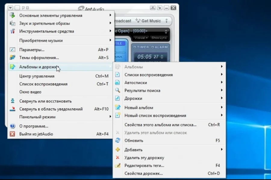Click the refresh icon beside Обновить

click(x=117, y=140)
